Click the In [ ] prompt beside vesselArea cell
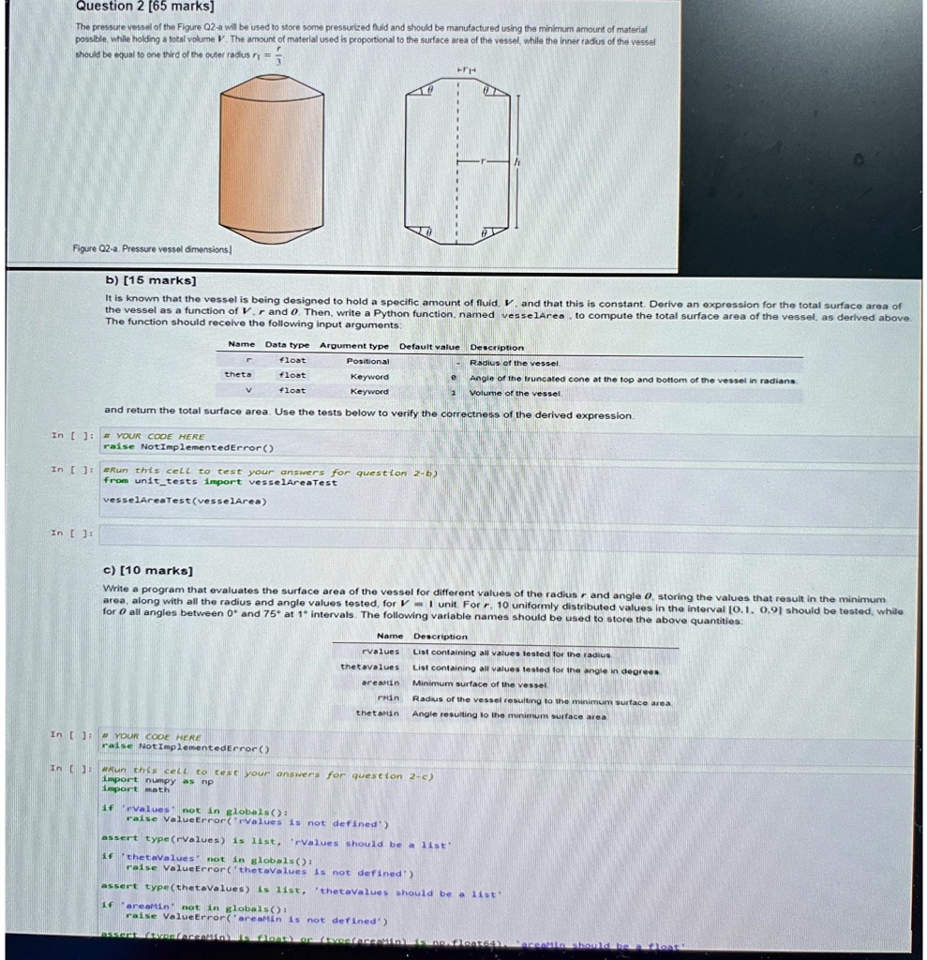The width and height of the screenshot is (927, 960). (x=72, y=436)
